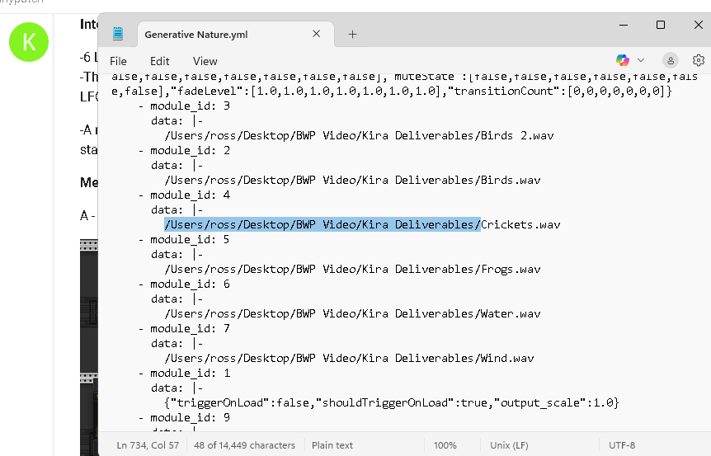Viewport: 711px width, 456px height.
Task: Click the Copilot icon in Notepad toolbar
Action: (623, 60)
